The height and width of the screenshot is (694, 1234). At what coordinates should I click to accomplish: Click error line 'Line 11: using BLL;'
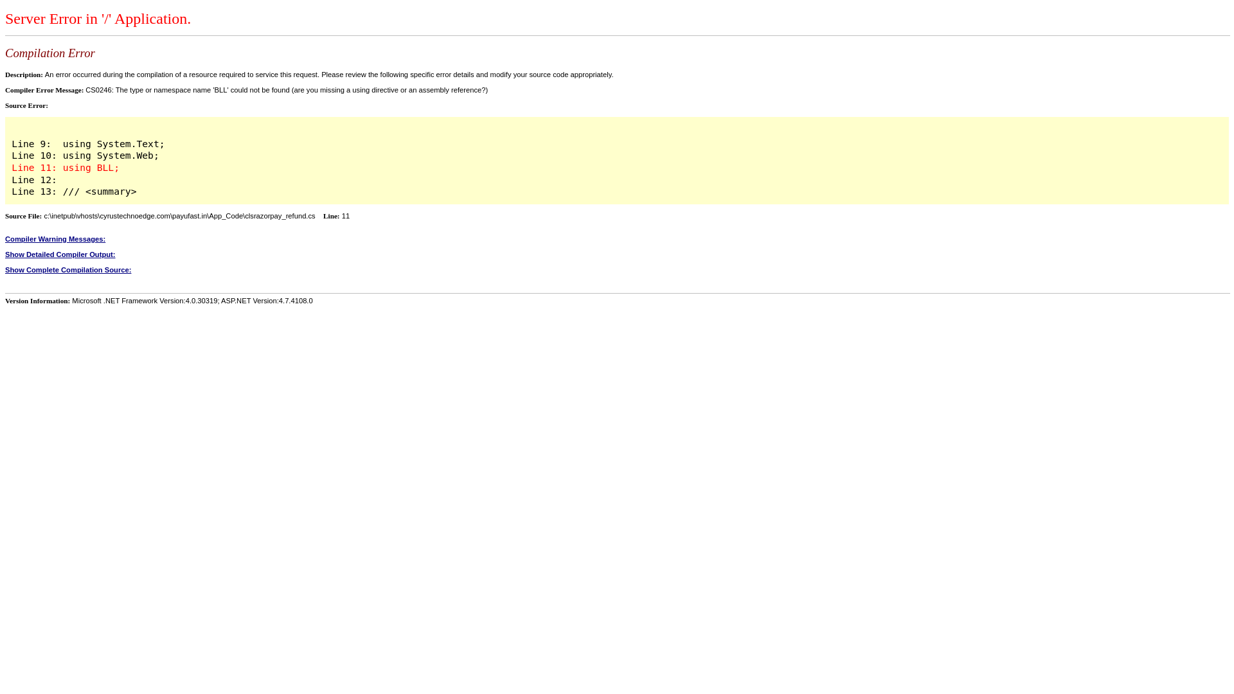66,168
